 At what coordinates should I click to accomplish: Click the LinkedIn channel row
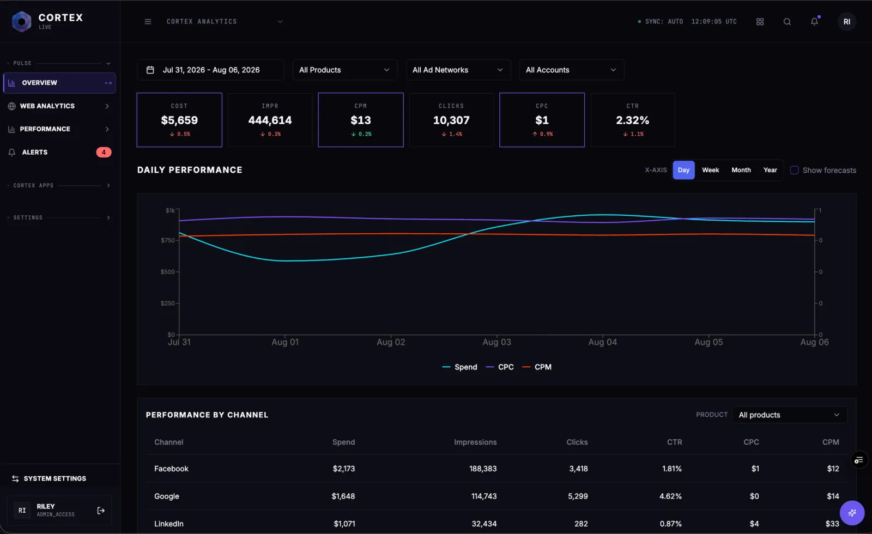click(496, 524)
